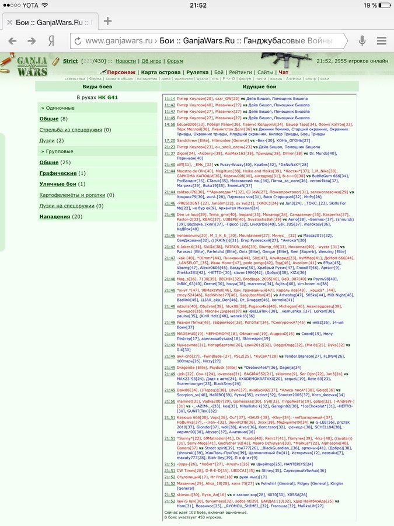Image resolution: width=394 pixels, height=526 pixels.
Task: Click the Идущие бои column header
Action: (x=259, y=86)
